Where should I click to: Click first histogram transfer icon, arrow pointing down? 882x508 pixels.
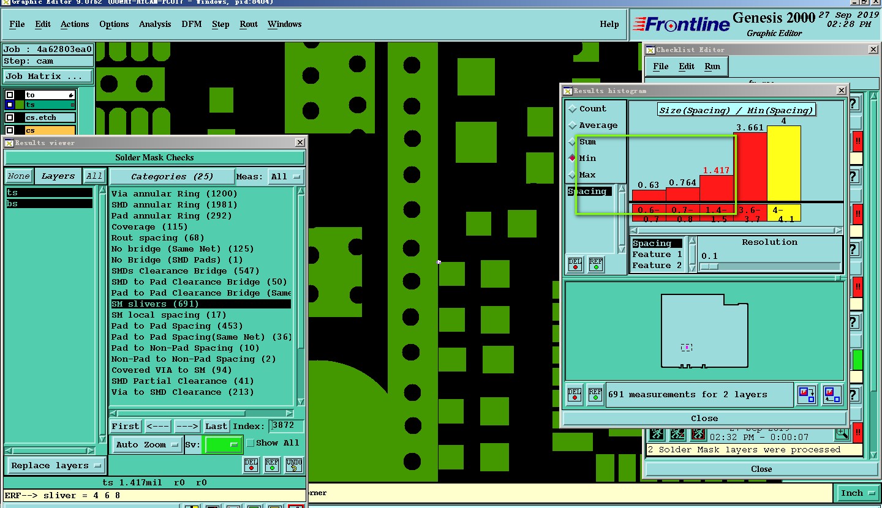[807, 394]
